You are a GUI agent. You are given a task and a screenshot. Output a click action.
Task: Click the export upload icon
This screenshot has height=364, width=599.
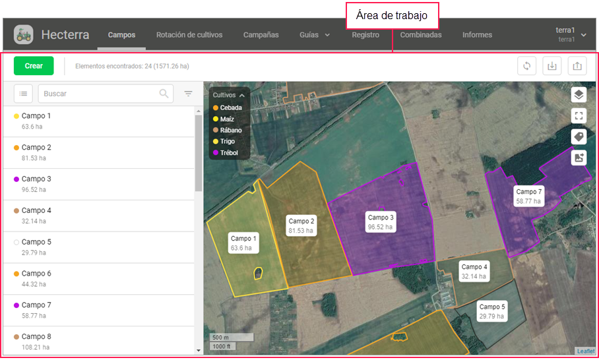[577, 66]
